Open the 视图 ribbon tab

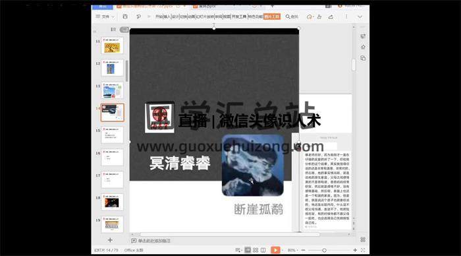227,16
